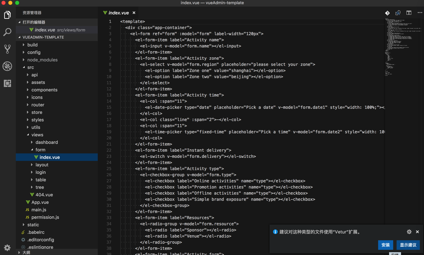Expand the login folder
Image resolution: width=424 pixels, height=255 pixels.
(32, 172)
